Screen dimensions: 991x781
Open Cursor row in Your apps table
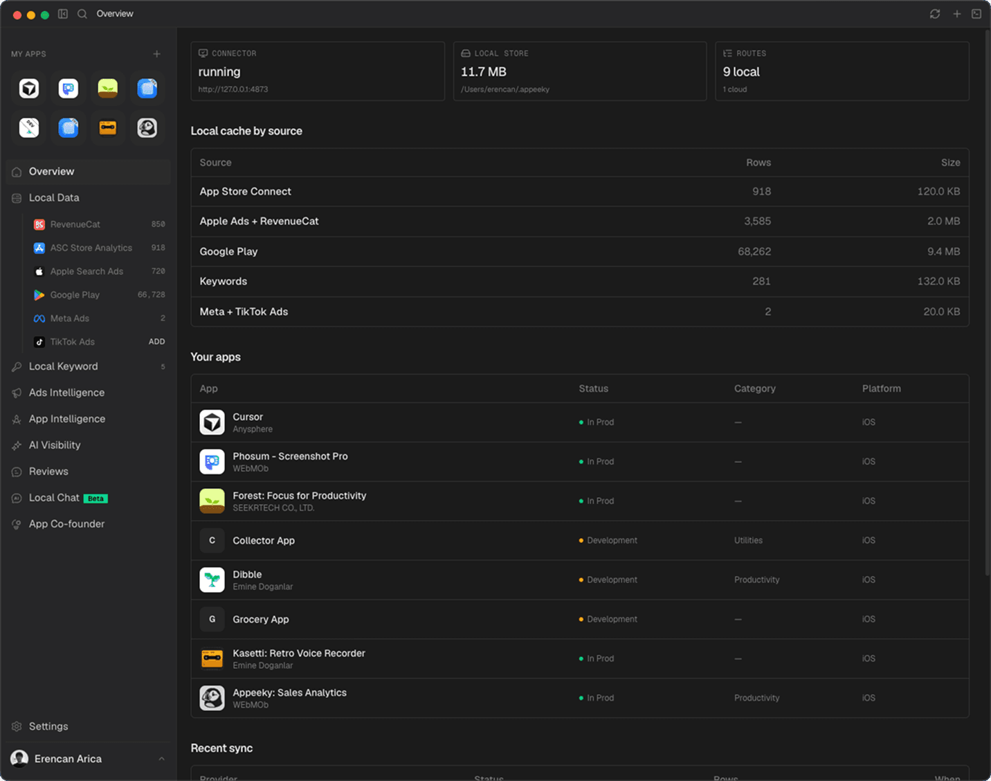(580, 422)
